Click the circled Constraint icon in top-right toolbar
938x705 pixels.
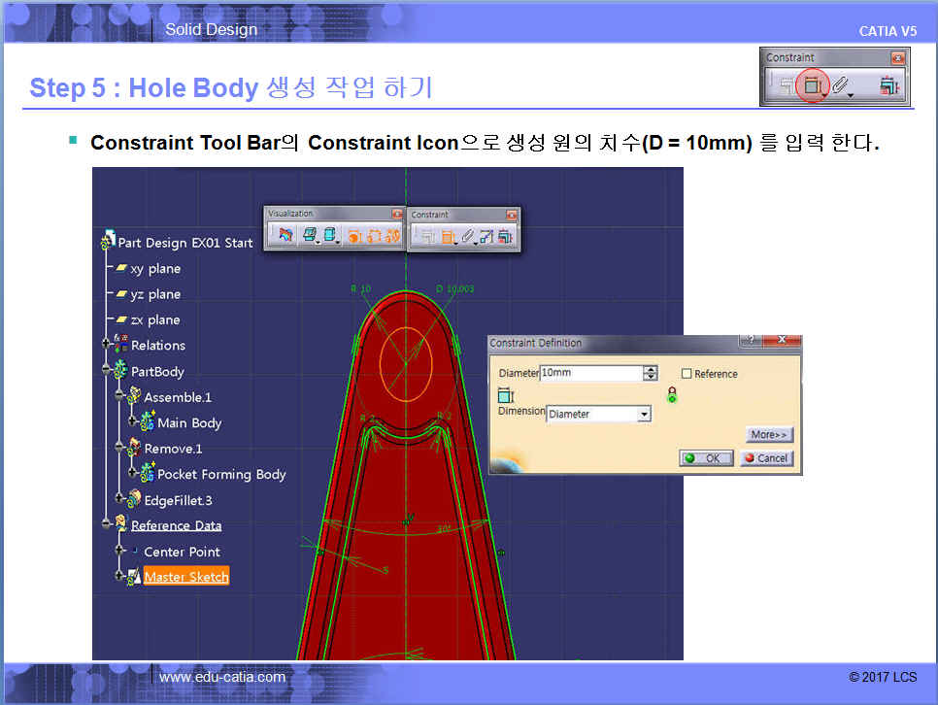click(x=812, y=87)
